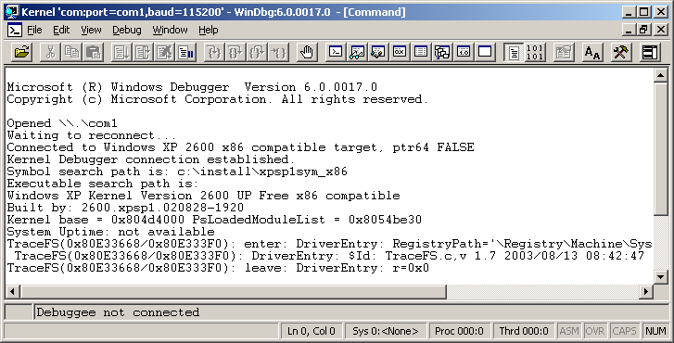This screenshot has height=343, width=674.
Task: Click the 'Kernel base = 0x804d4000' line
Action: [214, 220]
